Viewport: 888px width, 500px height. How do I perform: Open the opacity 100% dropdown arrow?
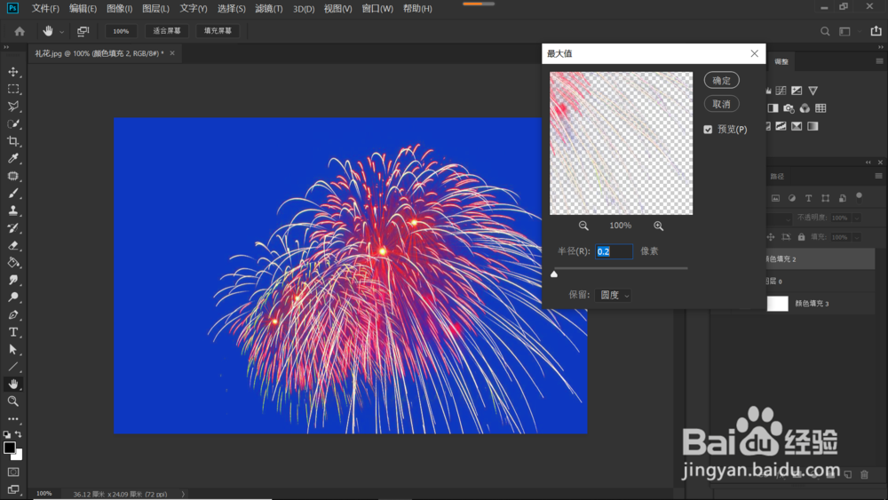pos(857,218)
